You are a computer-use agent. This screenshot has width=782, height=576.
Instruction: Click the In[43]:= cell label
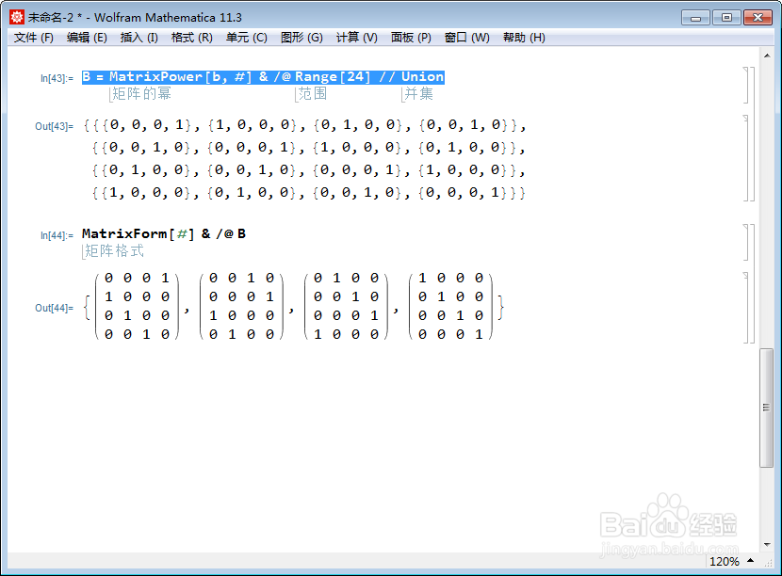tap(57, 78)
